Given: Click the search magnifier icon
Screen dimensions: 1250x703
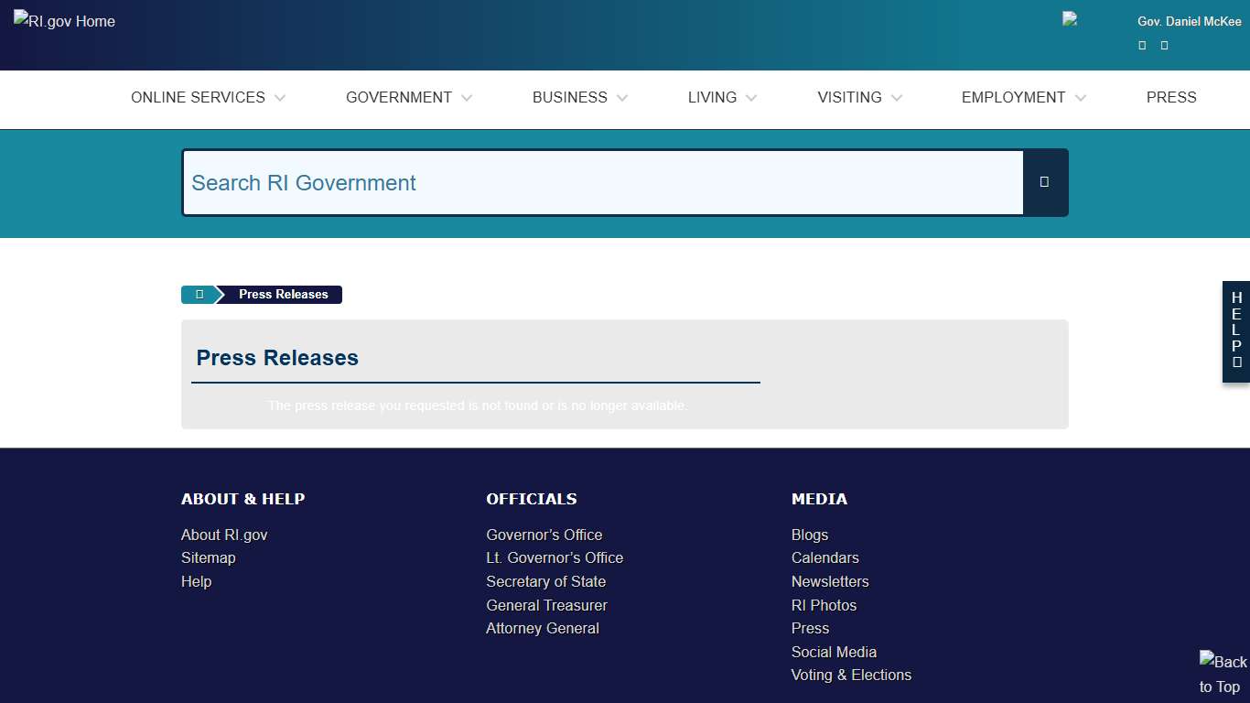Looking at the screenshot, I should point(1044,182).
